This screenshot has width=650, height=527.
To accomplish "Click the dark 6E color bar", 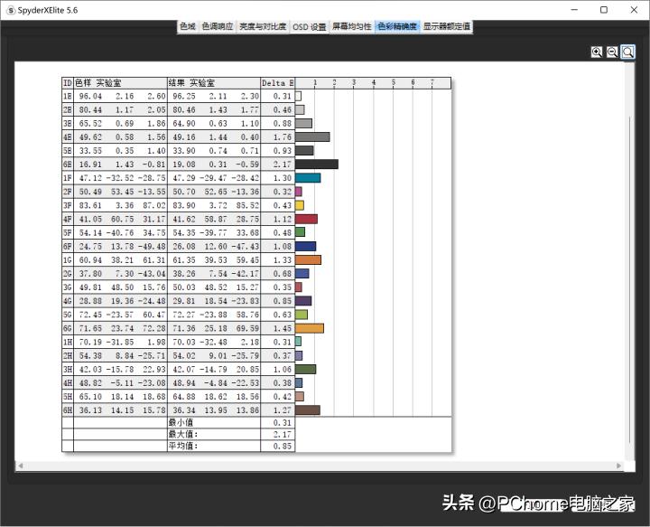I will (x=317, y=165).
